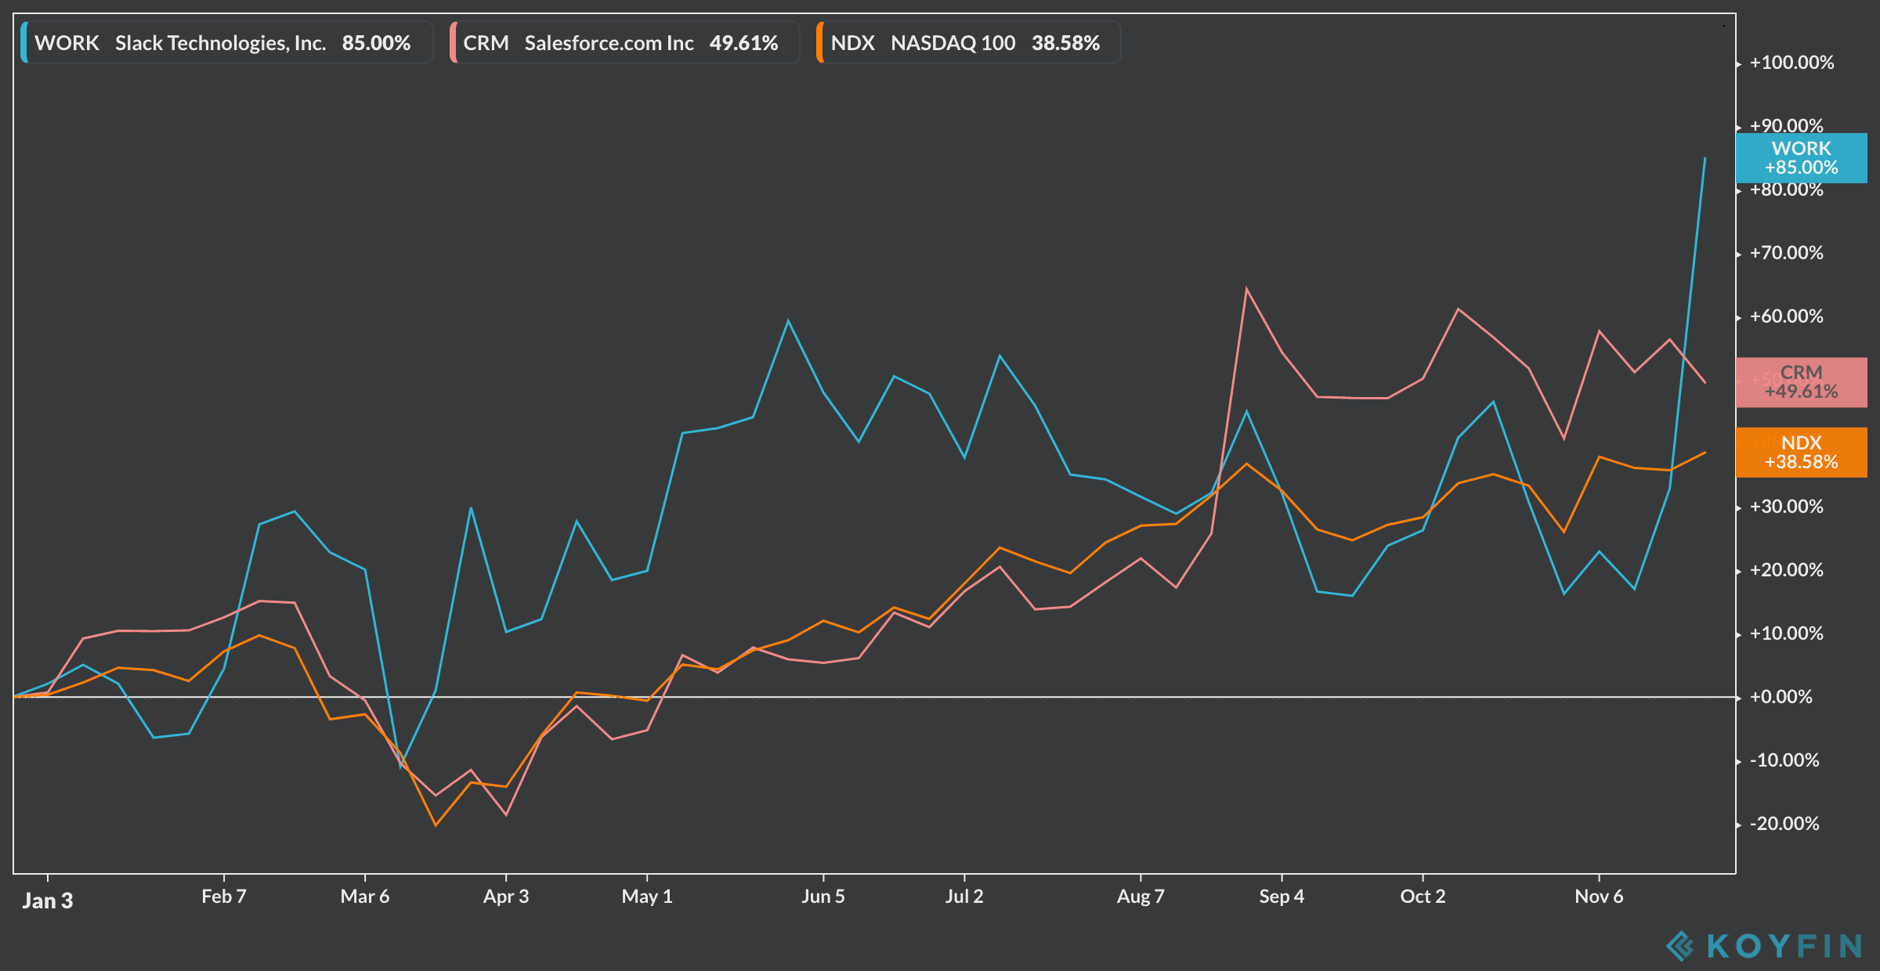The image size is (1880, 971).
Task: Click the May 1 date label
Action: tap(647, 897)
